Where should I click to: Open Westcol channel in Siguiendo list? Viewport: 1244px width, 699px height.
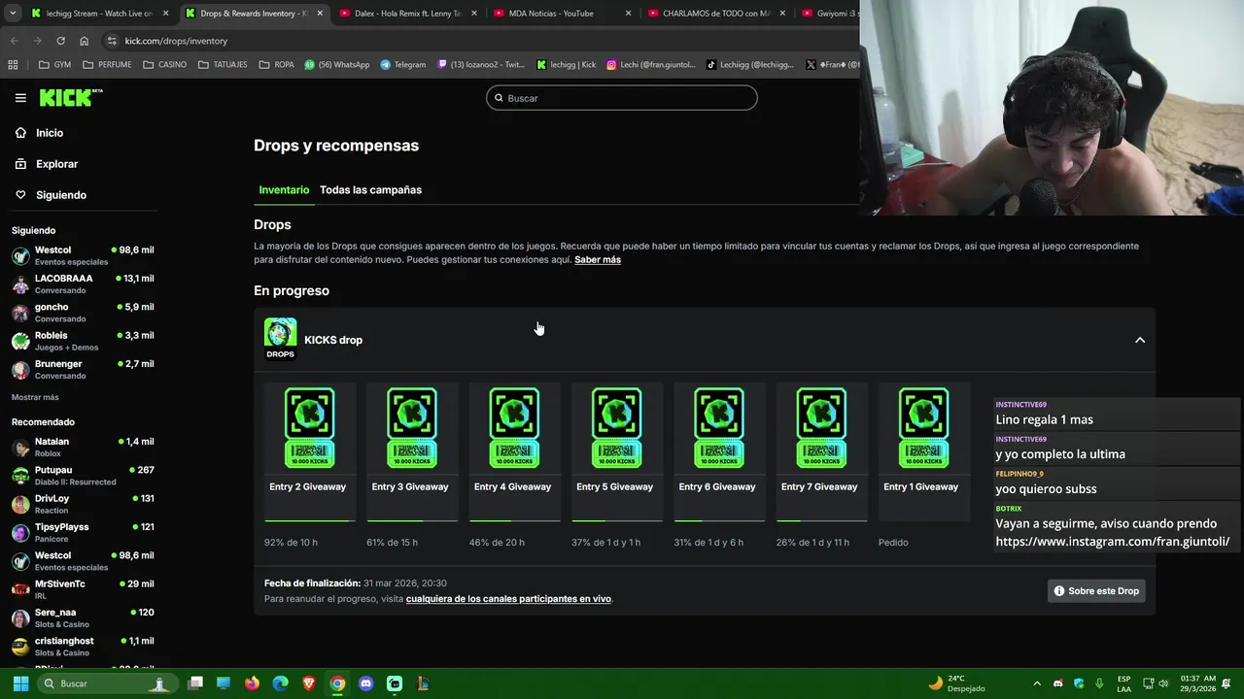83,255
